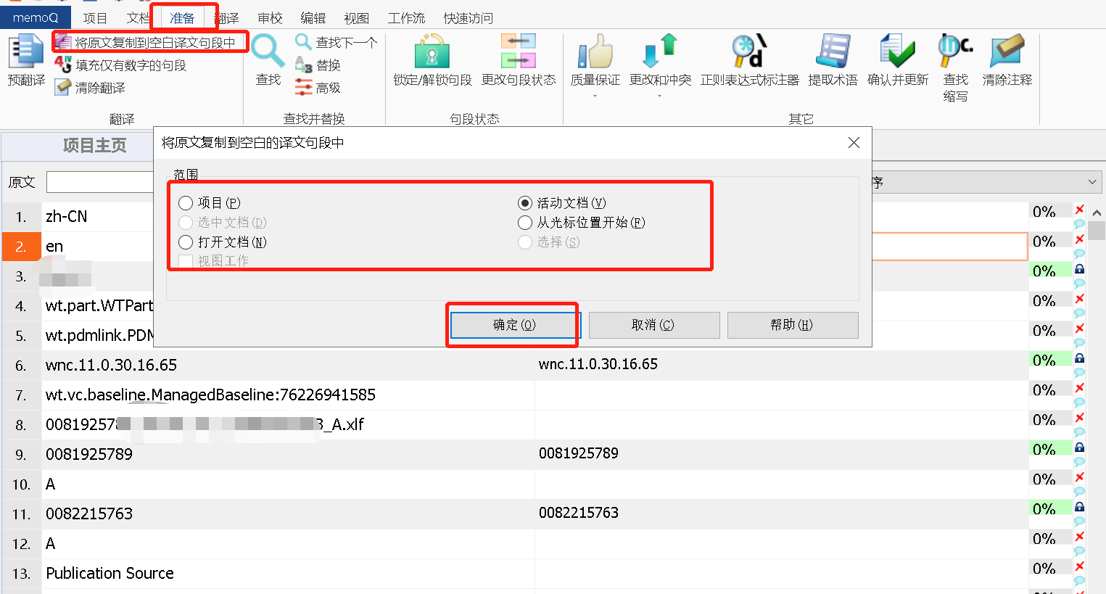Select row 7 wt.vc.baseline.ManagedBaseline segment

(288, 395)
